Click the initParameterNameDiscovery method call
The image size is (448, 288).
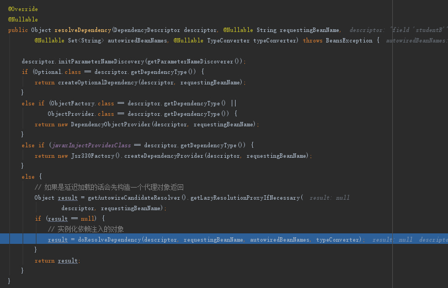coord(102,61)
